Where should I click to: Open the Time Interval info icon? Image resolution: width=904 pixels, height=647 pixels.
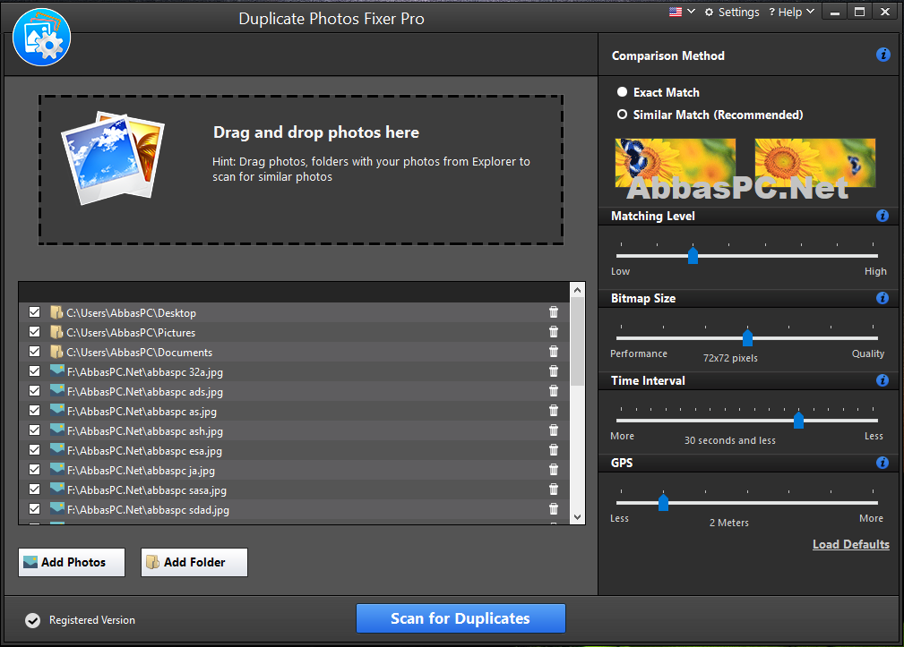tap(882, 380)
